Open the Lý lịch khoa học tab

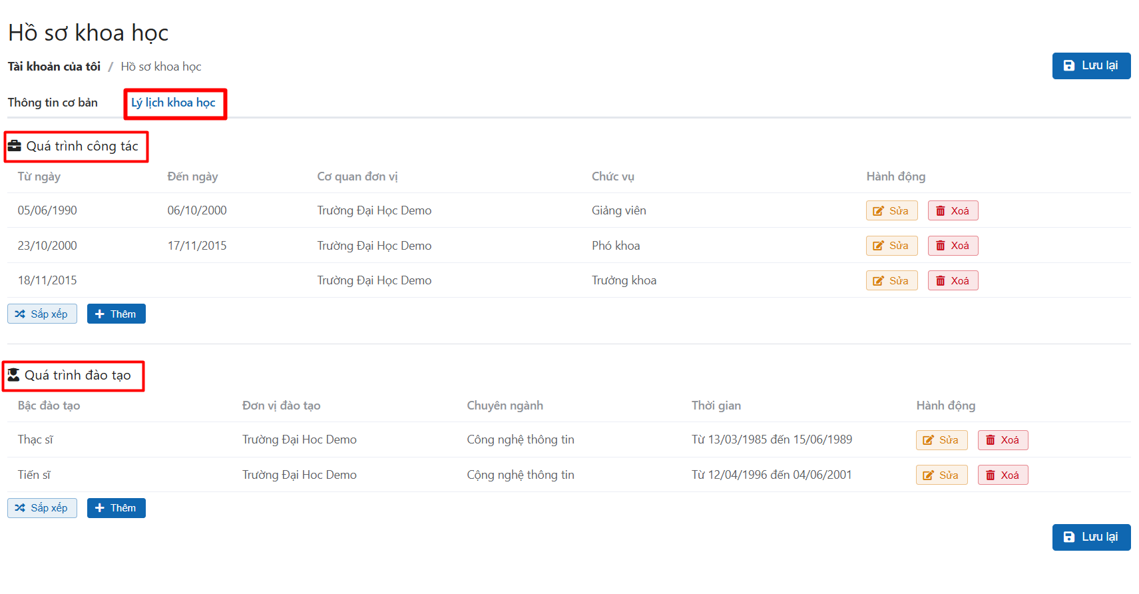[173, 103]
